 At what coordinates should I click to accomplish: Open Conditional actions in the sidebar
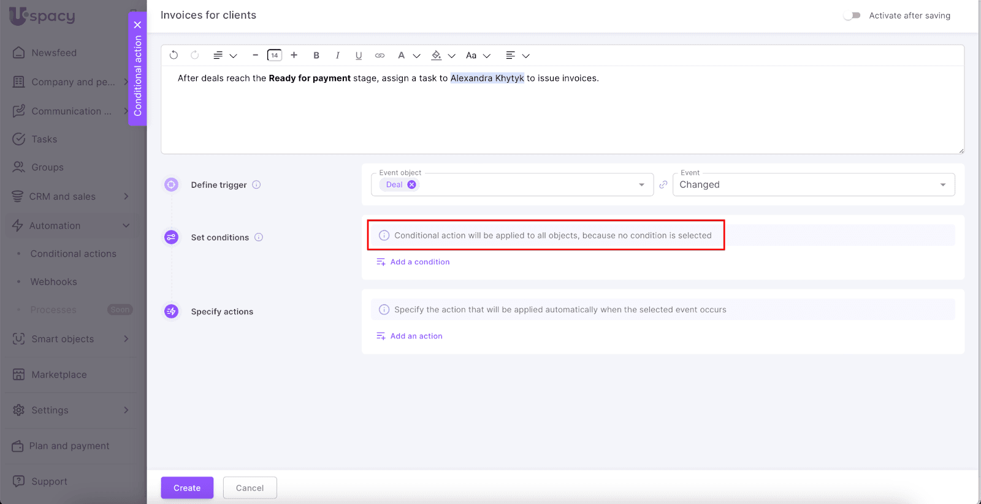tap(73, 254)
